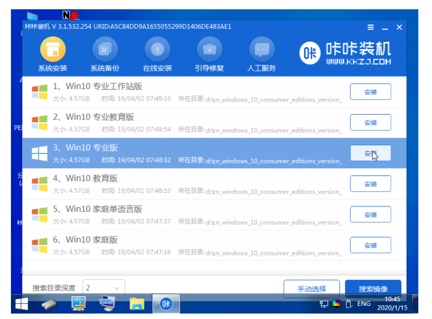Open the 系统备份 tab icon
Screen dimensions: 432x319
[x=105, y=50]
